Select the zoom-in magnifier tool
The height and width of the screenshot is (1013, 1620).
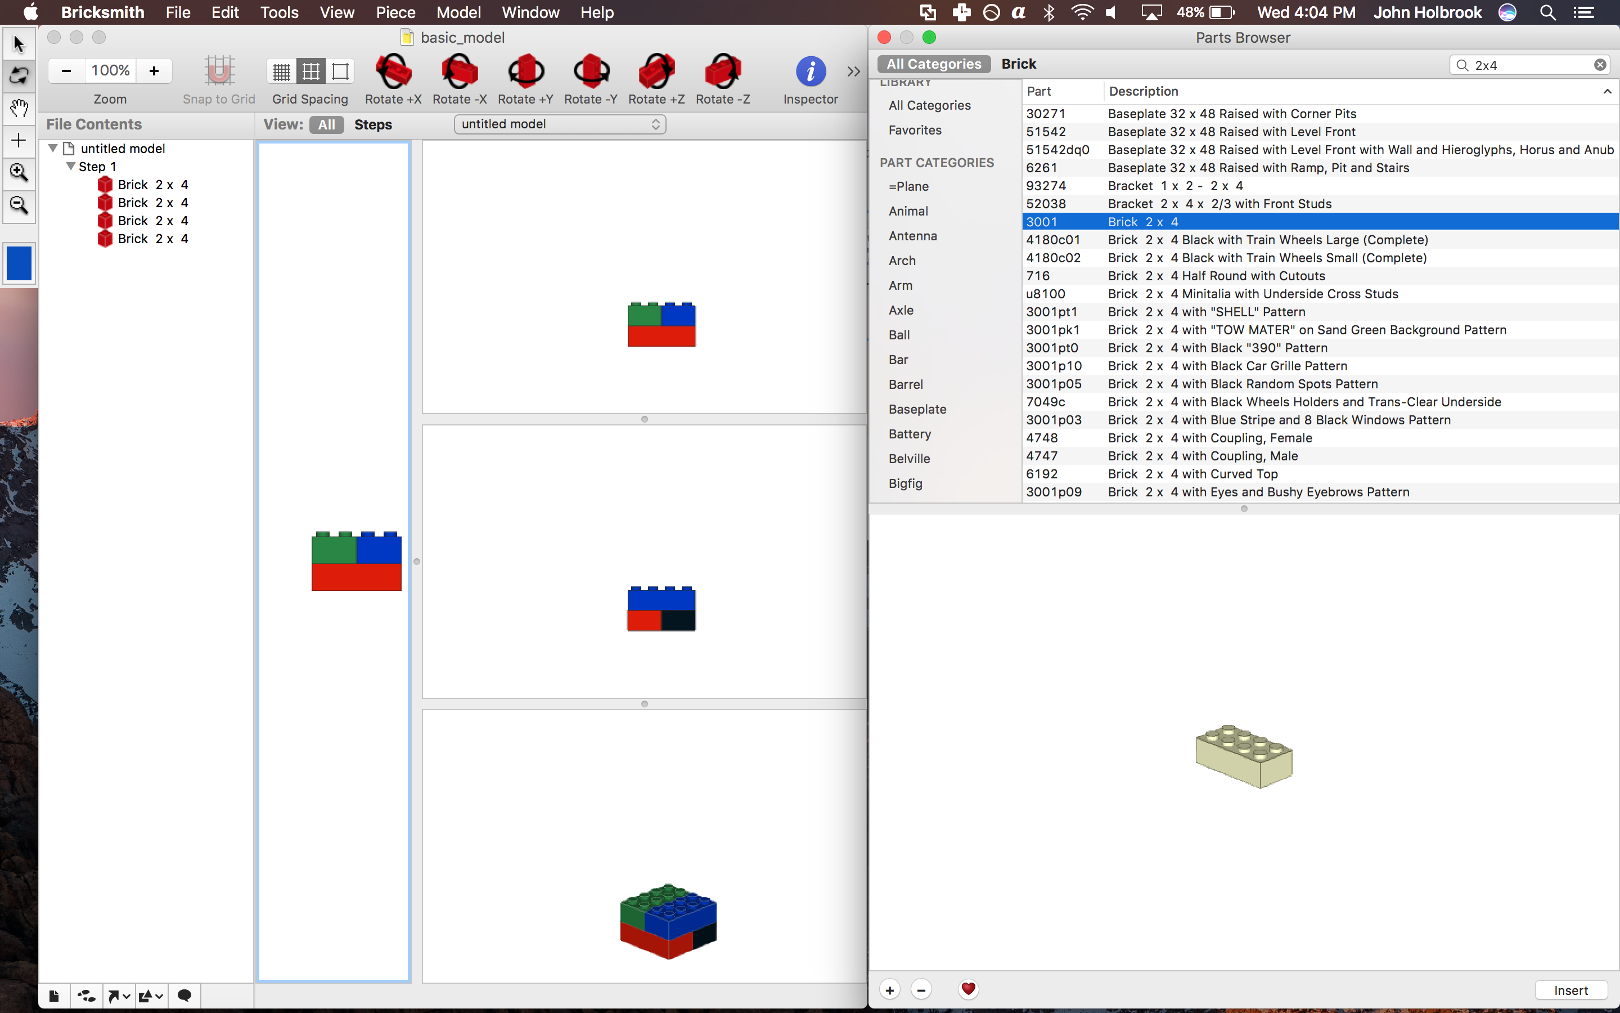tap(19, 172)
